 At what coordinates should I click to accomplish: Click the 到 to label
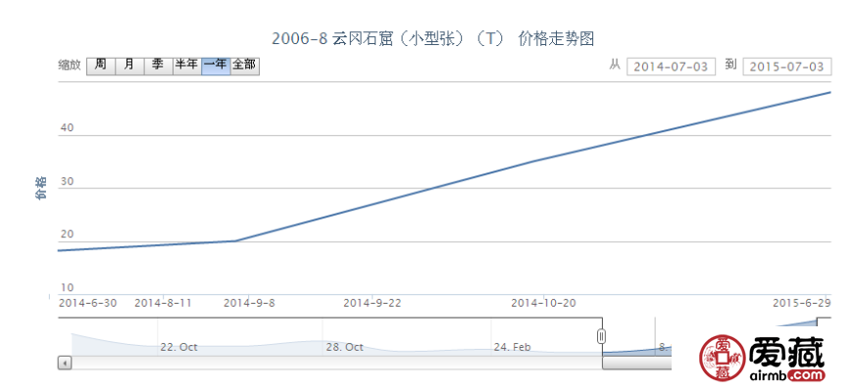pos(730,65)
